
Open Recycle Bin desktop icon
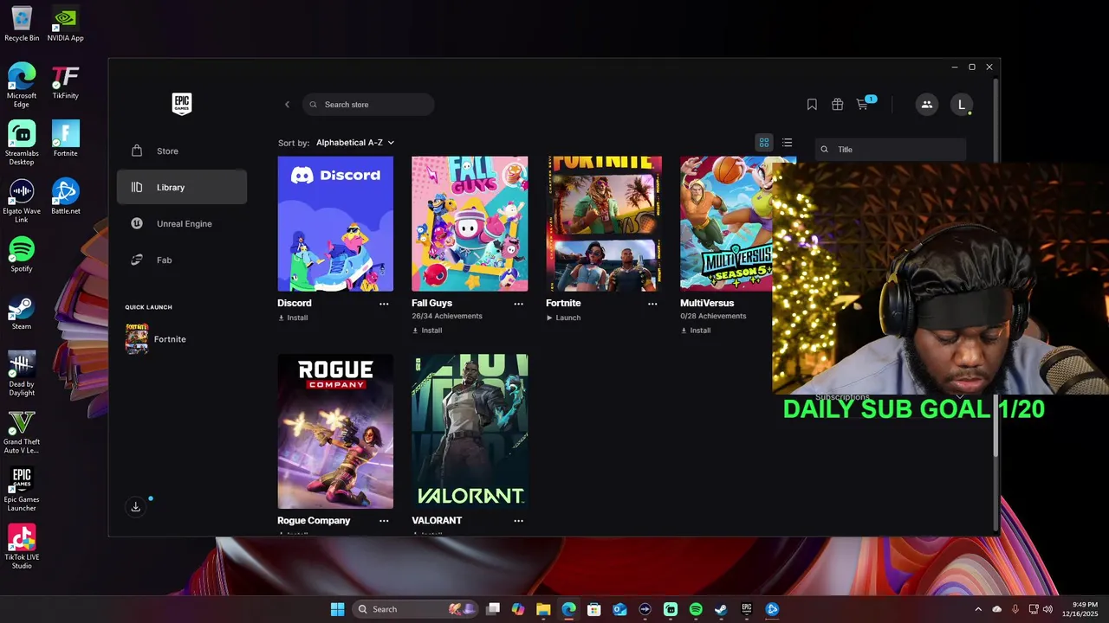click(22, 24)
